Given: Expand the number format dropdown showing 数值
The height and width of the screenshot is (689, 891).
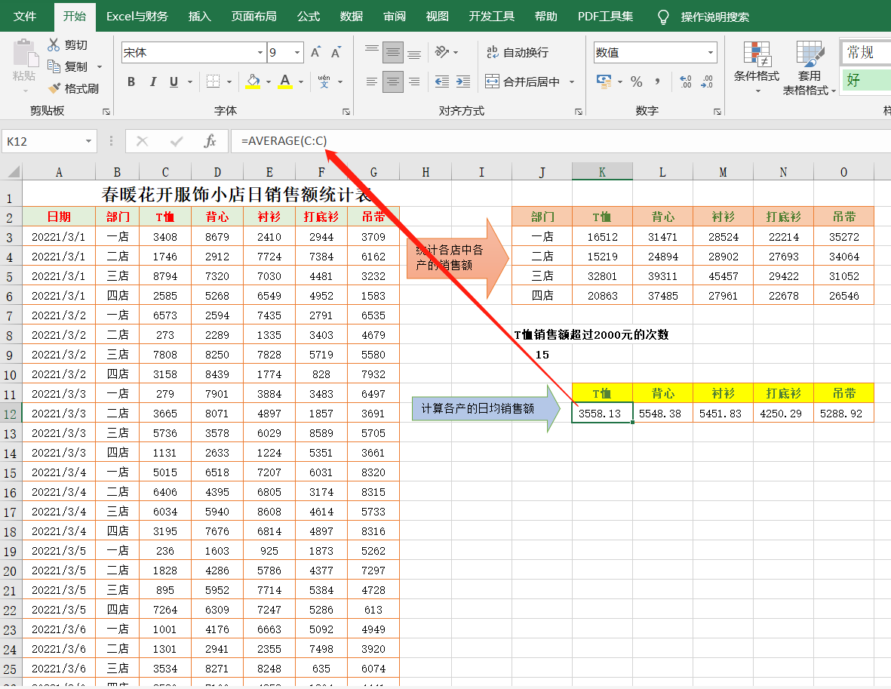Looking at the screenshot, I should point(711,53).
